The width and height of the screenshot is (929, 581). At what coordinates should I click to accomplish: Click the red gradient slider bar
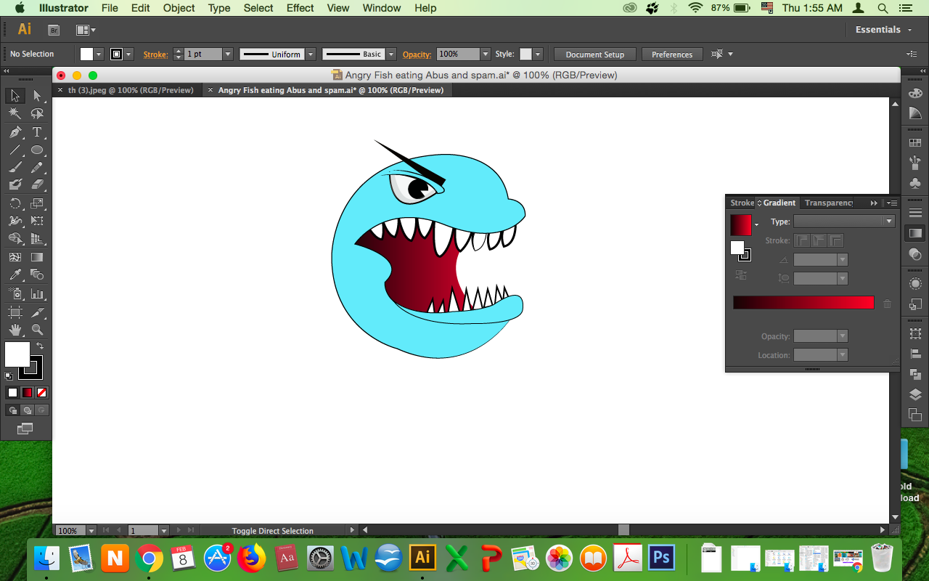(803, 303)
